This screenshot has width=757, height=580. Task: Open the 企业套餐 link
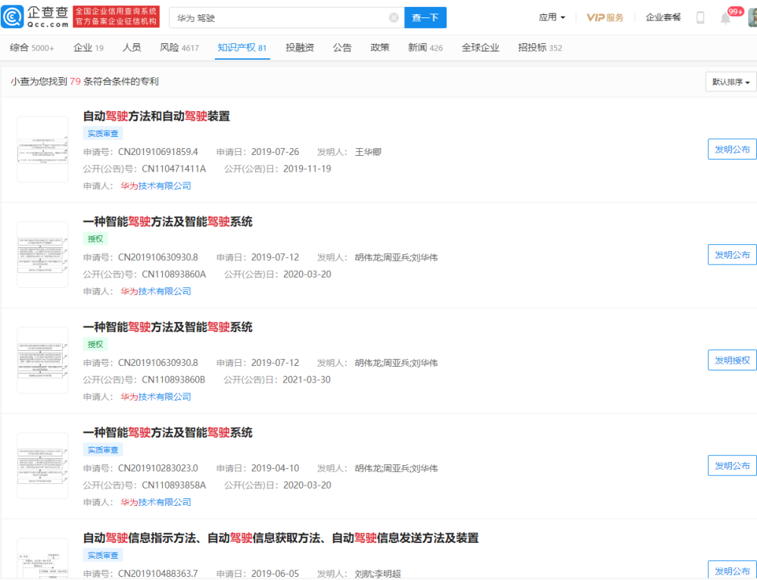click(663, 17)
